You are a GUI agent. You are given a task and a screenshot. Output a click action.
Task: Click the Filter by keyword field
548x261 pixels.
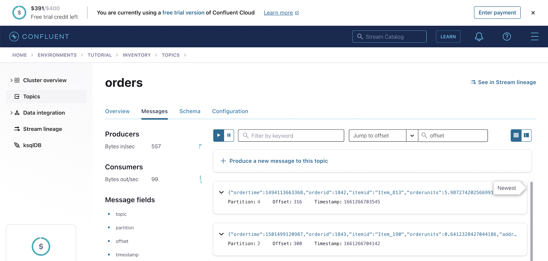pos(291,135)
